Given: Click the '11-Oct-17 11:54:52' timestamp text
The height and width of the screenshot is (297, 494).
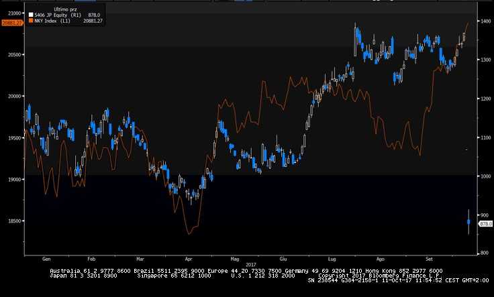Looking at the screenshot, I should (412, 280).
